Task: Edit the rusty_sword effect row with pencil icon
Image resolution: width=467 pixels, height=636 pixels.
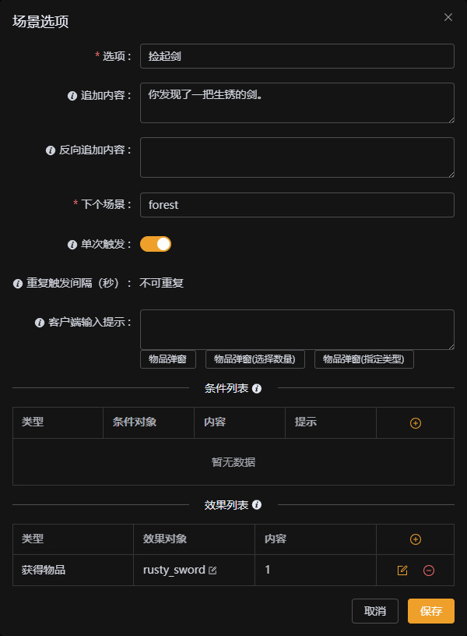Action: coord(402,570)
